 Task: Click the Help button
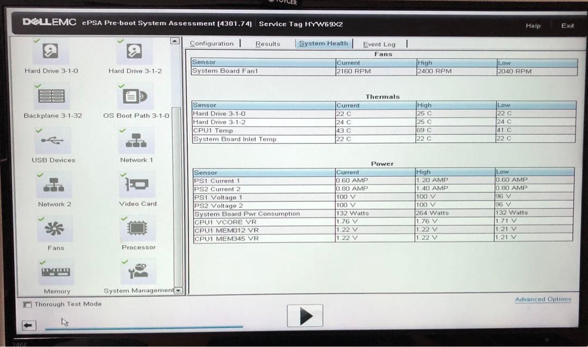click(x=533, y=26)
